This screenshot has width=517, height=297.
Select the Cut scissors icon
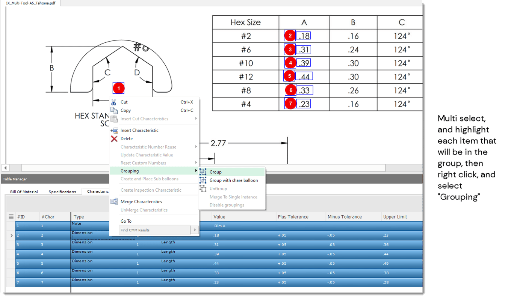pos(113,102)
